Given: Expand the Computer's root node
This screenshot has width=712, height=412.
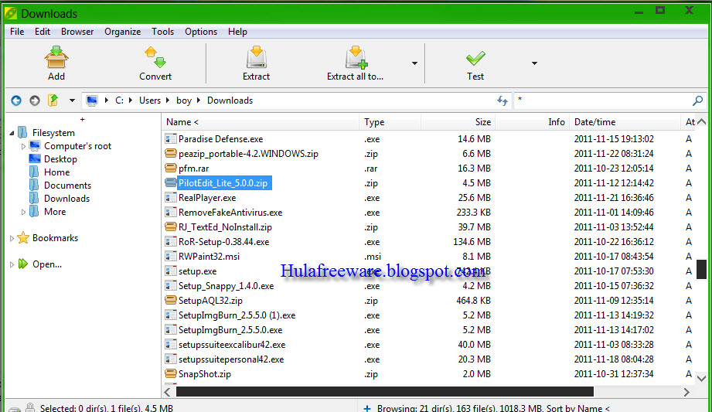Looking at the screenshot, I should [23, 146].
